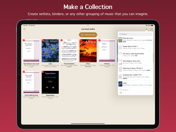Open the Africa Toto cover
This screenshot has width=176, height=132.
coord(88,51)
